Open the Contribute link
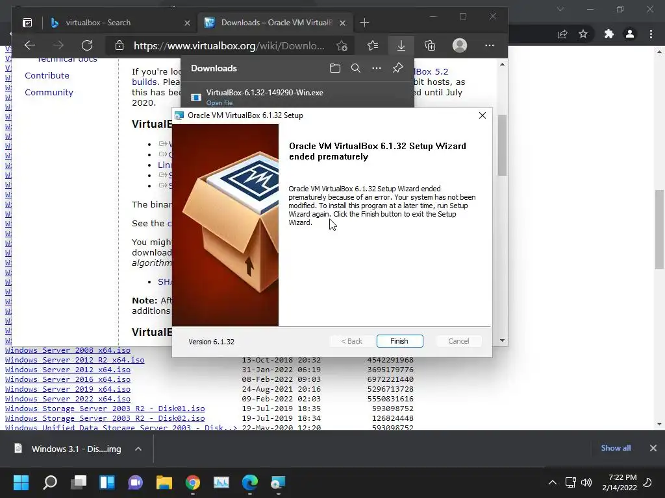The image size is (665, 498). click(x=47, y=75)
